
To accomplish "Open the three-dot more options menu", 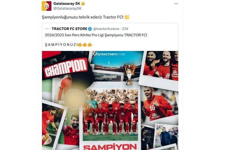I will coord(176,4).
